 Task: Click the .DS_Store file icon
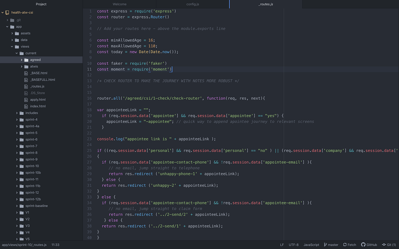pyautogui.click(x=26, y=93)
